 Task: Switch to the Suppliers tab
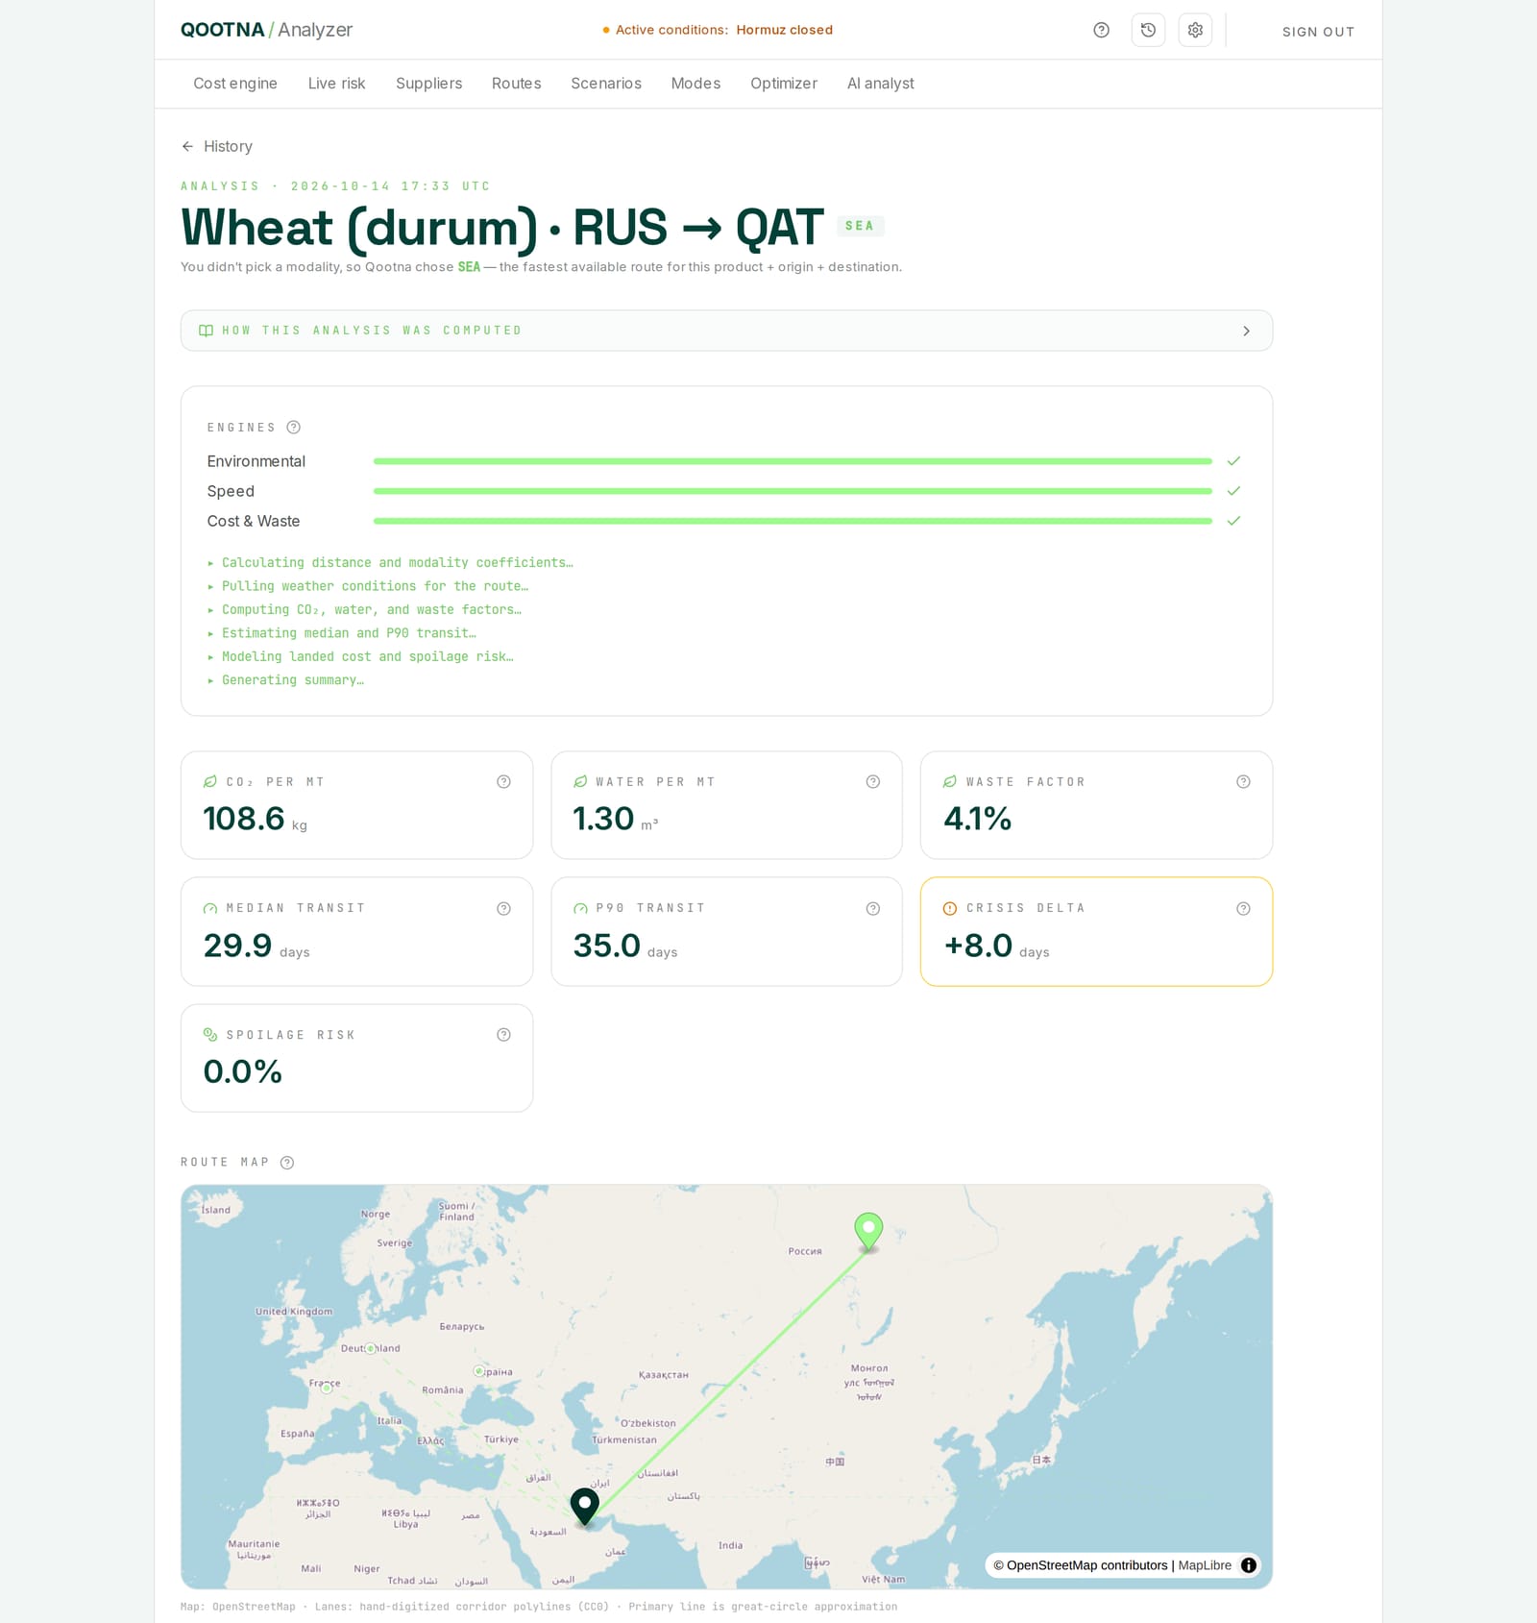point(428,84)
